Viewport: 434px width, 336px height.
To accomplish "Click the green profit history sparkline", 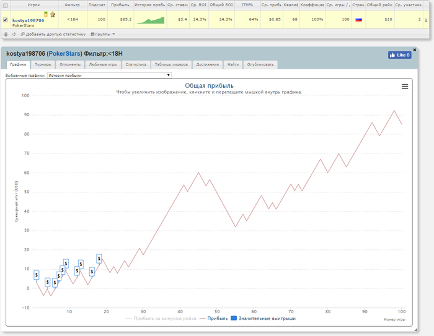I will pos(151,20).
